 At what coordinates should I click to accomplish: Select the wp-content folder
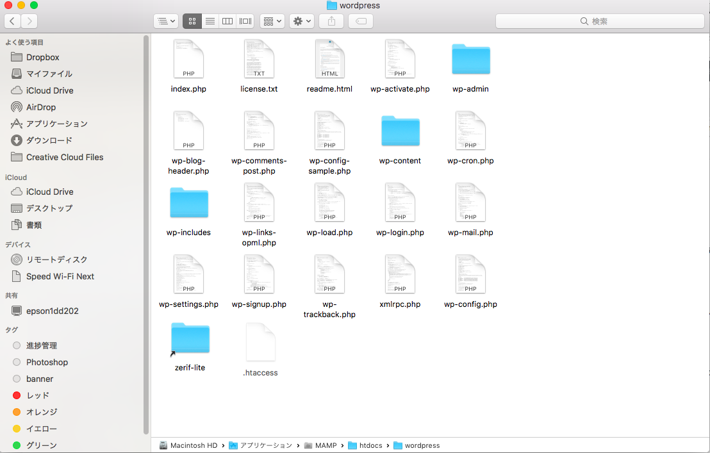click(400, 131)
